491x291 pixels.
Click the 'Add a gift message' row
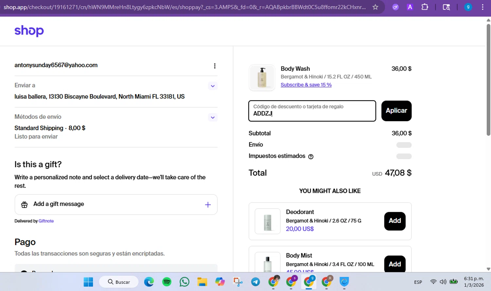point(116,205)
